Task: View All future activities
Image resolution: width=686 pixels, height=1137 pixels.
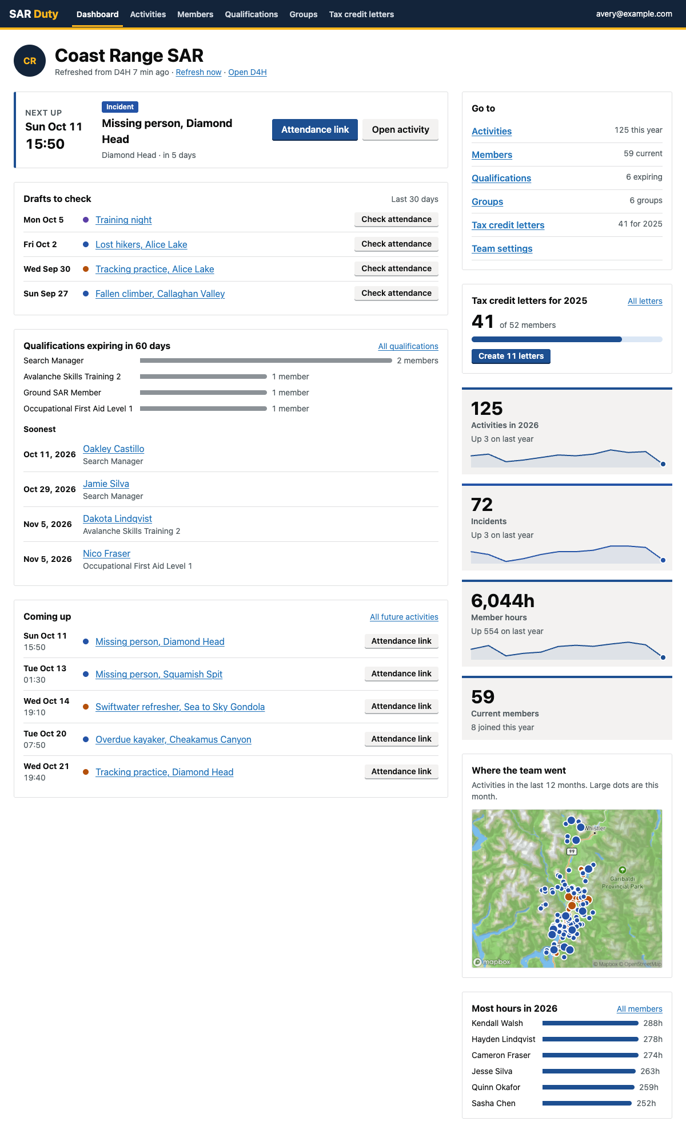Action: pos(404,617)
